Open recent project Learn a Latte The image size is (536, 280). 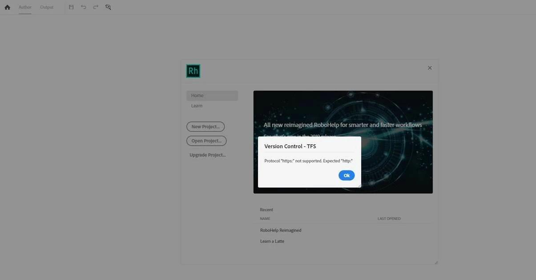(272, 241)
